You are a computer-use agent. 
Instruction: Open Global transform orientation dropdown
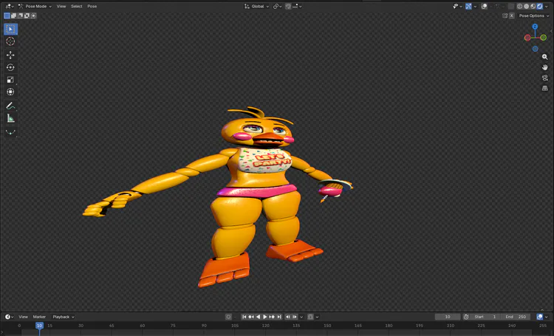tap(257, 7)
